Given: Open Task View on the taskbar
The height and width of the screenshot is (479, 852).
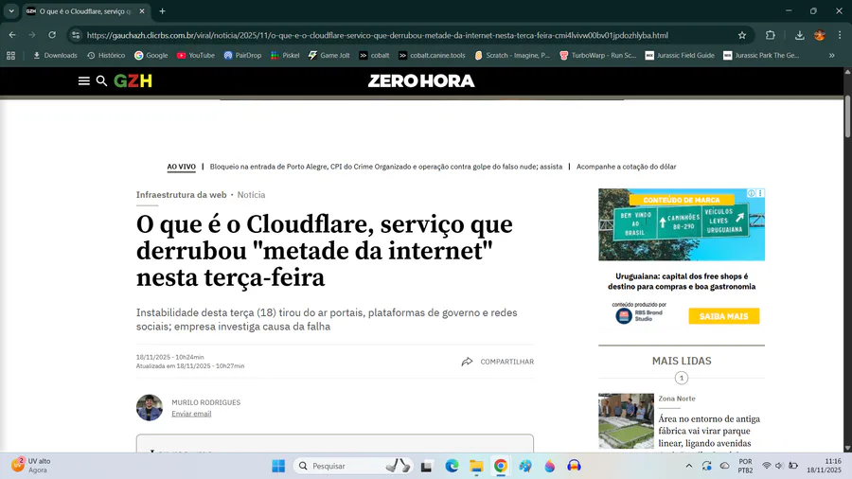Looking at the screenshot, I should pyautogui.click(x=427, y=466).
